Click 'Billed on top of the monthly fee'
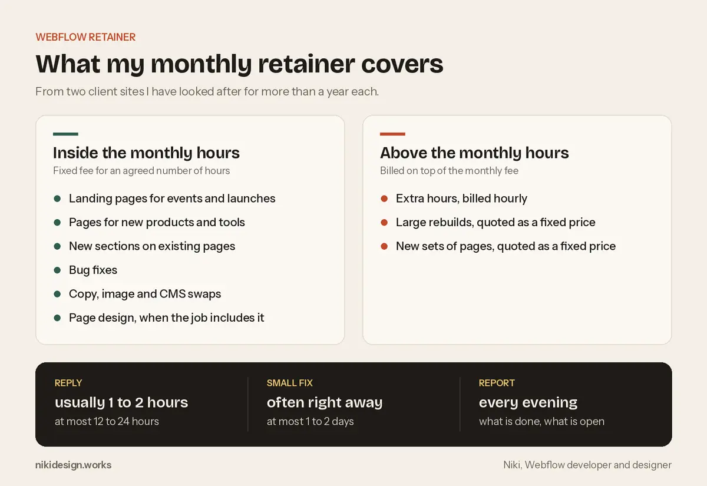This screenshot has width=707, height=486. click(449, 171)
